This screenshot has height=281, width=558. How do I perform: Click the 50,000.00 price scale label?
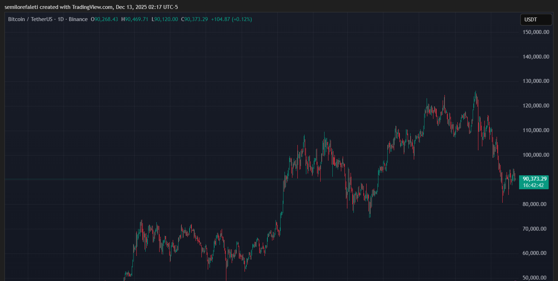click(534, 278)
